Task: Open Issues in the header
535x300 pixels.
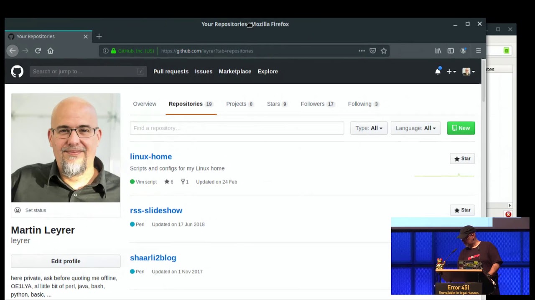Action: (x=204, y=71)
